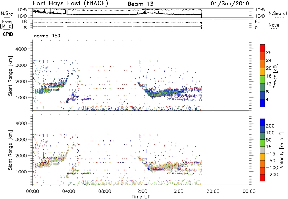Click the 200 tick on Velocity colorbar

[x=270, y=126]
